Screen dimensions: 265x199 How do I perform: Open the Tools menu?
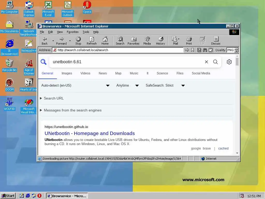click(86, 32)
